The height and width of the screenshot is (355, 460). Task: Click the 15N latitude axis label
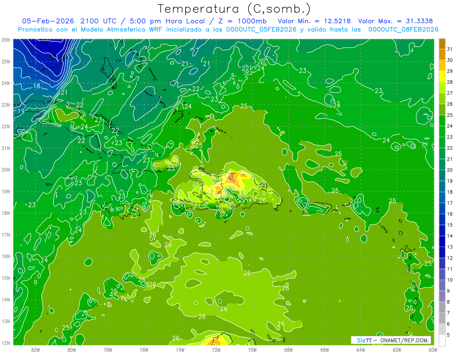5,278
